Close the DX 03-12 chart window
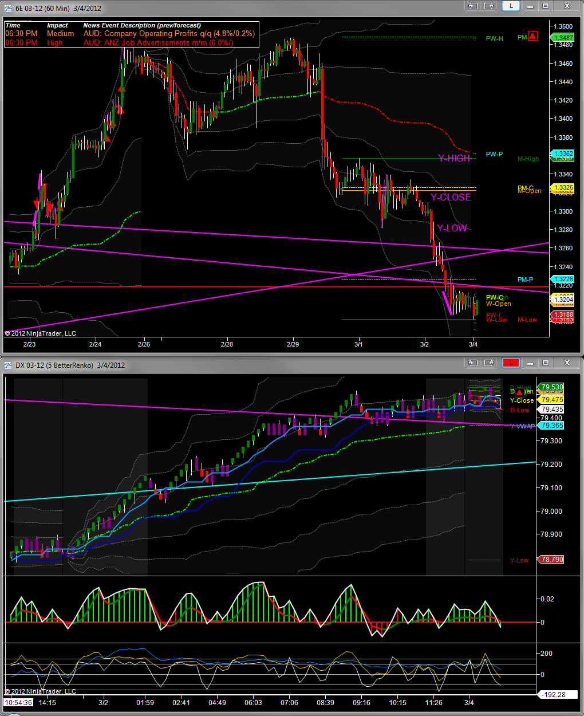This screenshot has width=584, height=716. (x=567, y=363)
